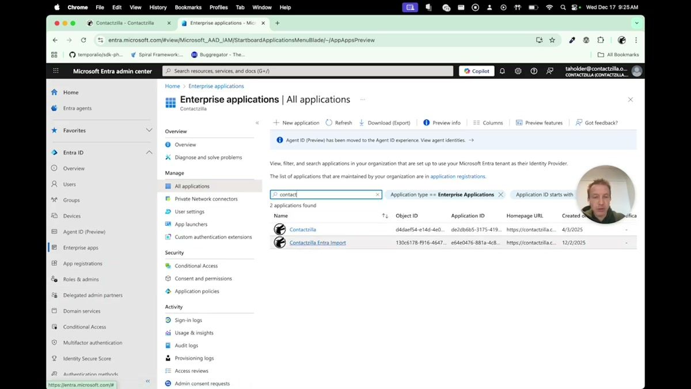The width and height of the screenshot is (691, 389).
Task: Switch to the Contactzilla browser tab
Action: 127,24
